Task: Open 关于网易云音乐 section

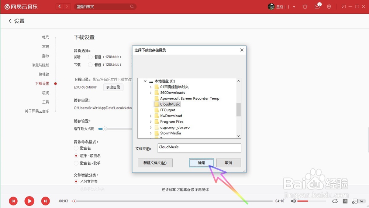Action: (x=37, y=111)
